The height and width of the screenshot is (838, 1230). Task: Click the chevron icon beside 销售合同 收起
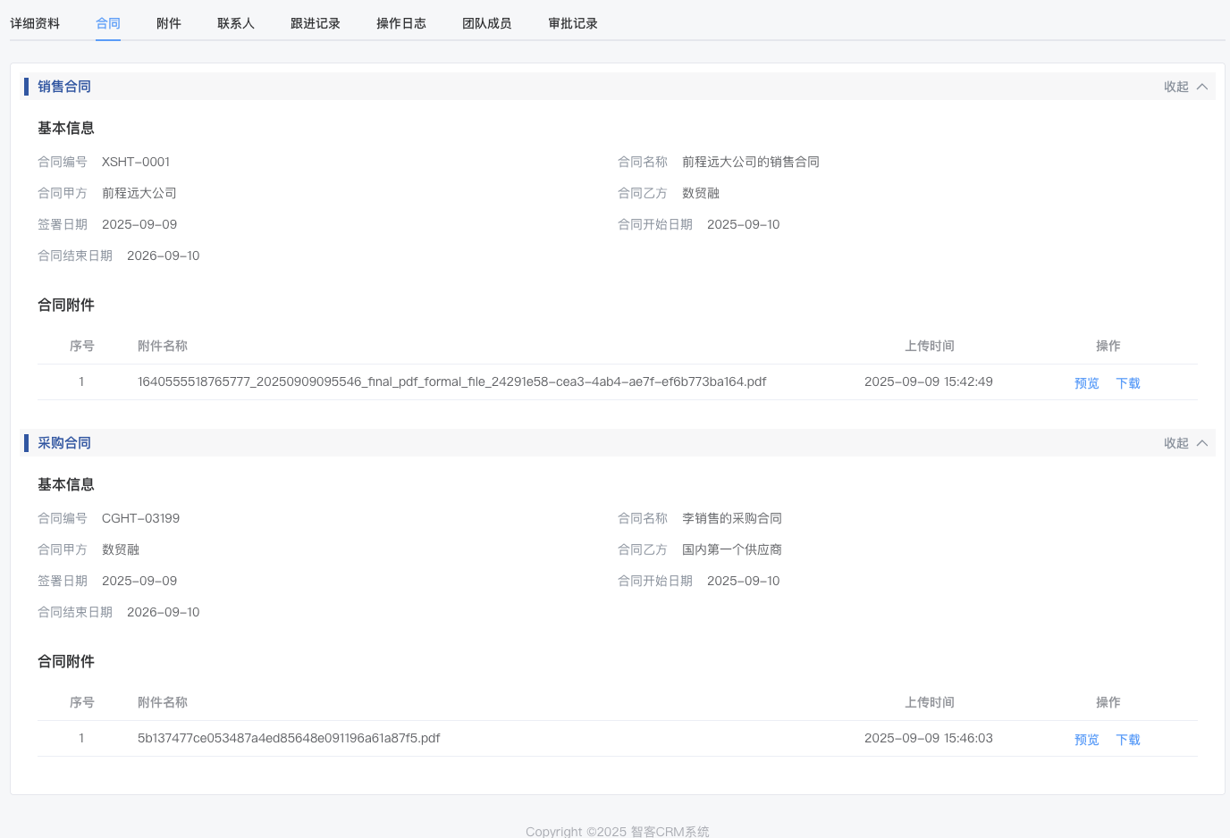click(x=1202, y=87)
